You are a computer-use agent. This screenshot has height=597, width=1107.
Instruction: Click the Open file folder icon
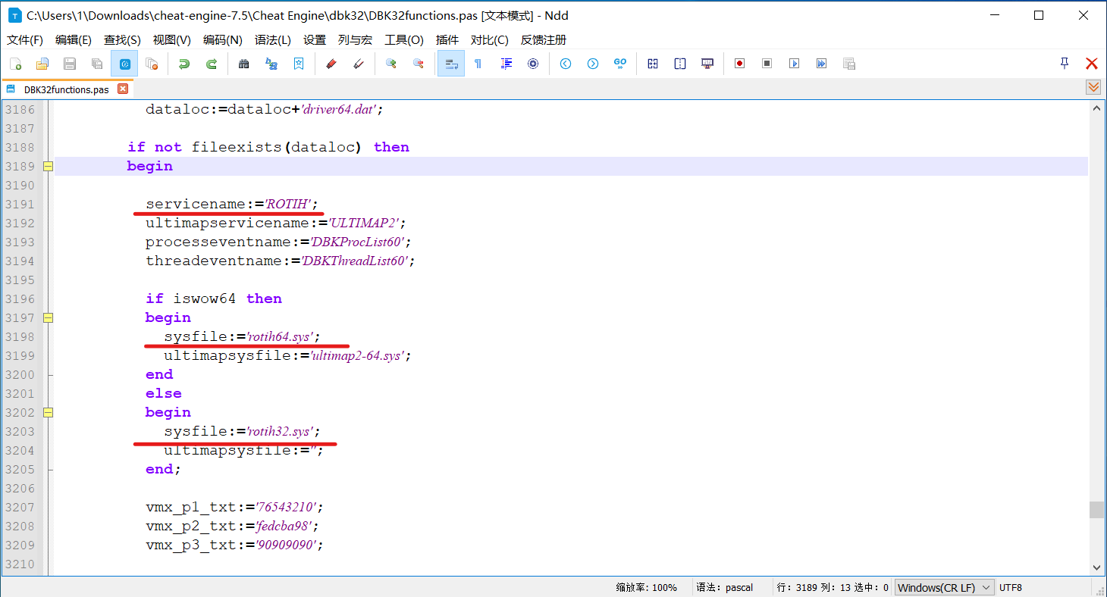tap(42, 64)
